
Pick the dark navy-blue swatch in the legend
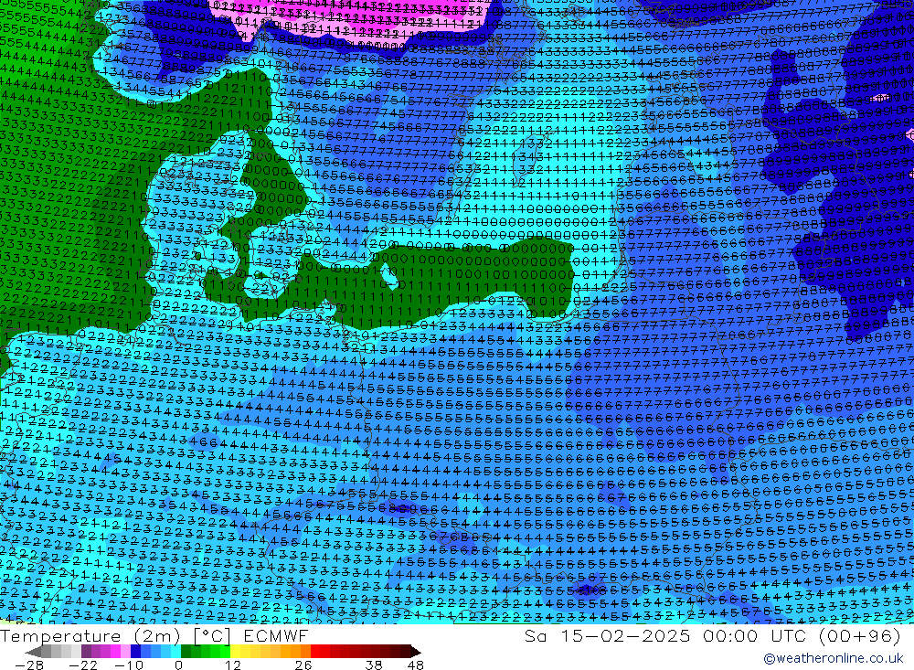tap(135, 651)
